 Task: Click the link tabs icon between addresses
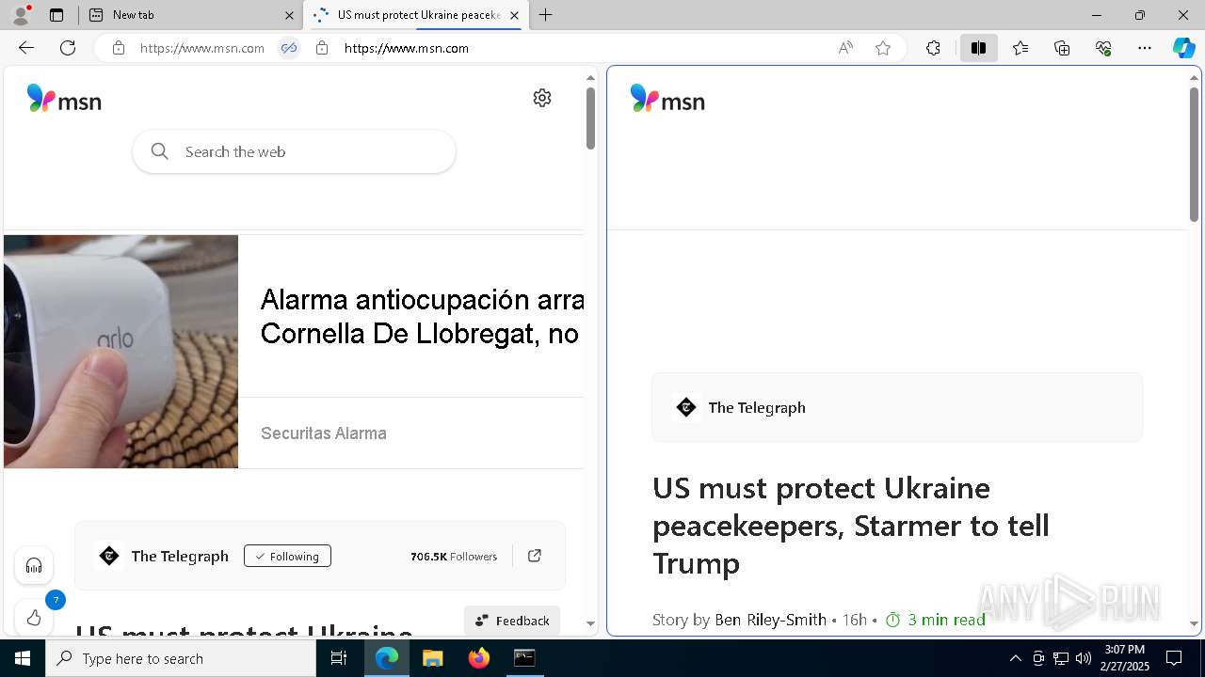[x=289, y=48]
